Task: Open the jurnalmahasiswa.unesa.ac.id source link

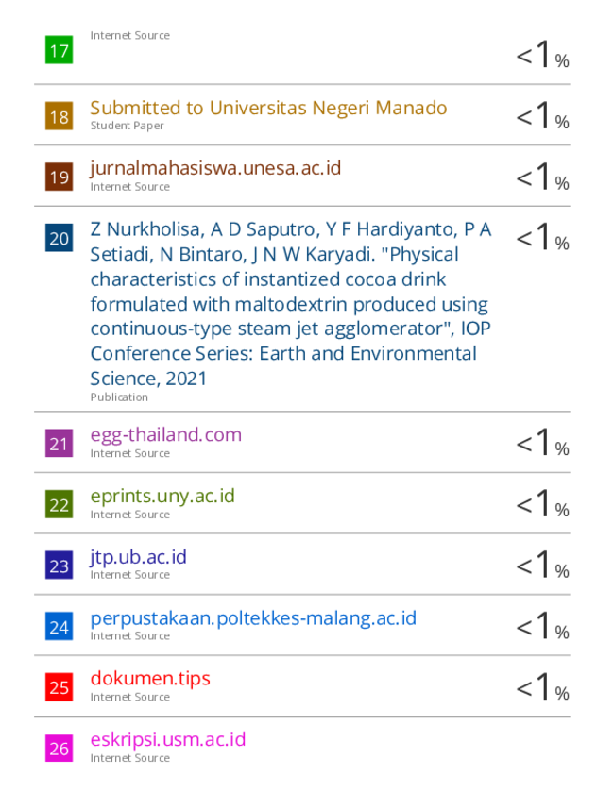Action: tap(215, 169)
